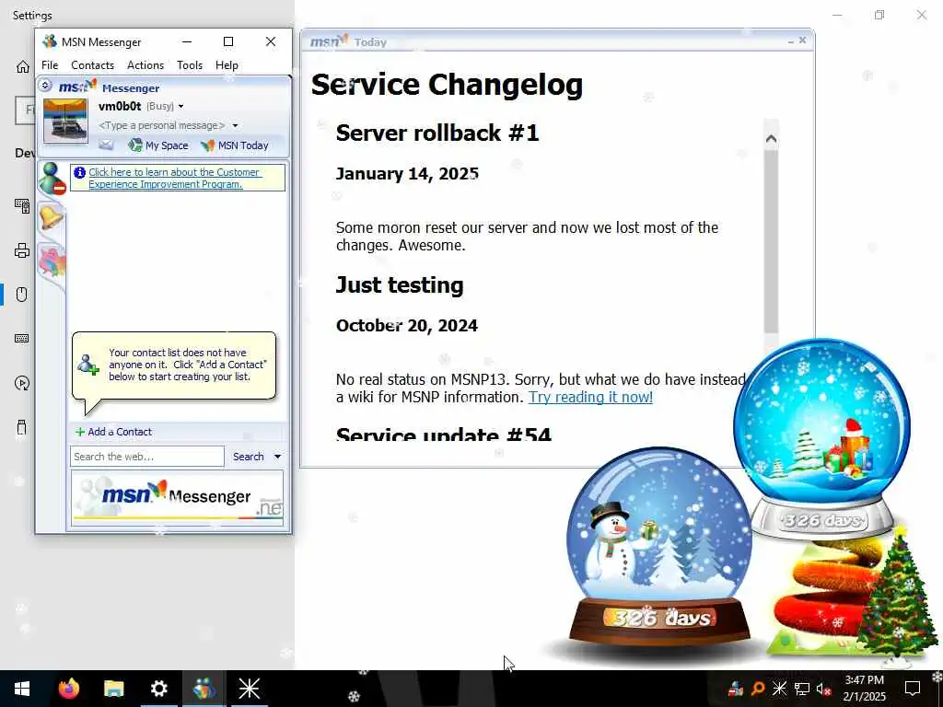Open the Typing keyboard icon in Settings sidebar
This screenshot has height=707, width=943.
click(22, 339)
